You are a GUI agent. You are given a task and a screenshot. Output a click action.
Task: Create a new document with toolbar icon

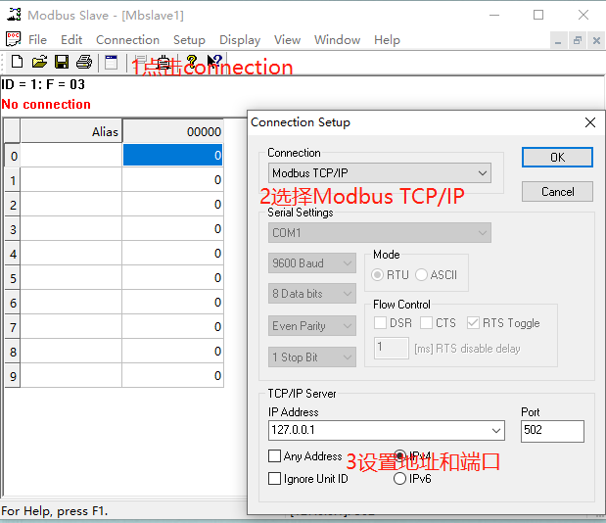pyautogui.click(x=17, y=62)
